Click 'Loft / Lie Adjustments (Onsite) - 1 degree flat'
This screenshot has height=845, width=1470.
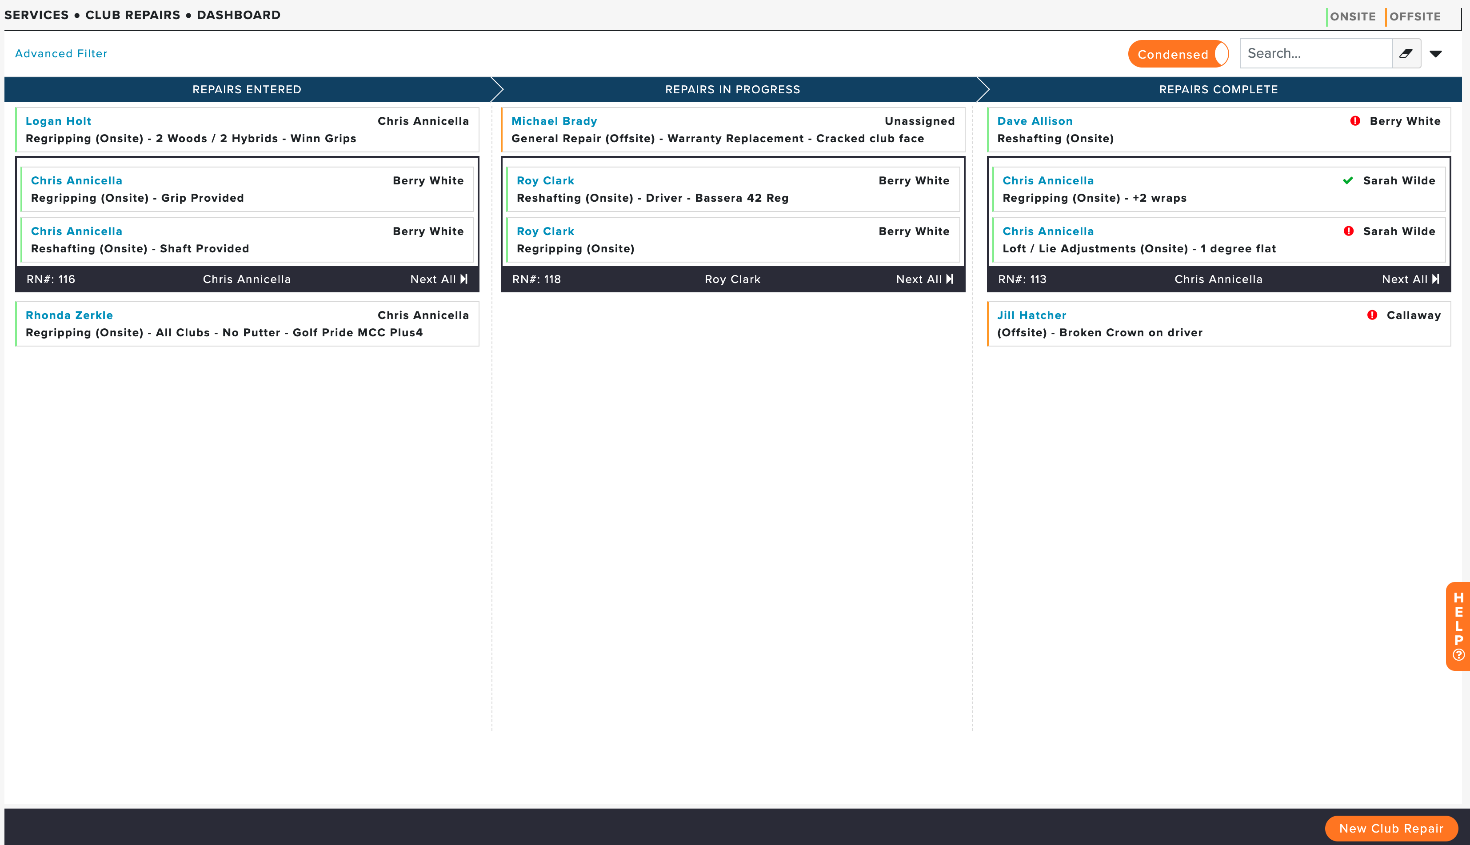[x=1139, y=248]
